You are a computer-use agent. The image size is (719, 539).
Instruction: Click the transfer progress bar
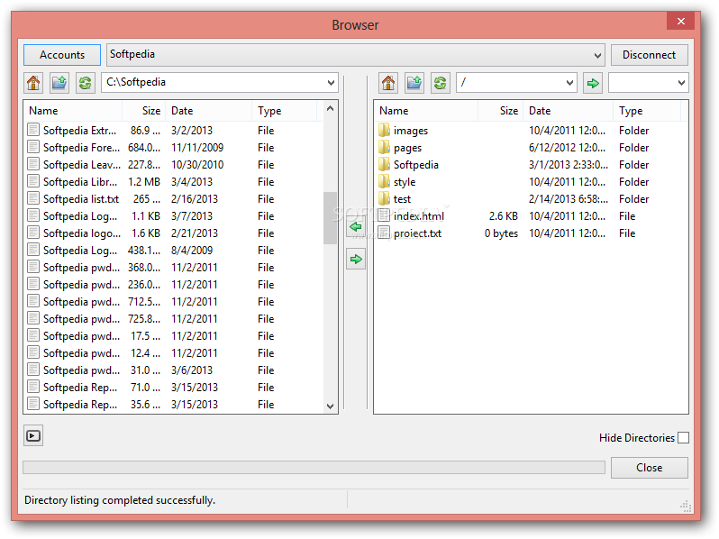pyautogui.click(x=314, y=468)
